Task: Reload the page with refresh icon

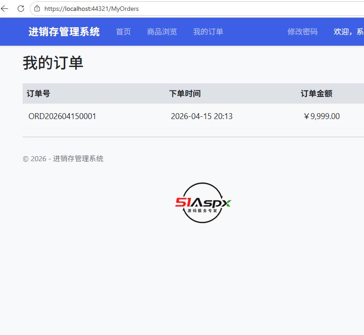Action: click(x=21, y=9)
